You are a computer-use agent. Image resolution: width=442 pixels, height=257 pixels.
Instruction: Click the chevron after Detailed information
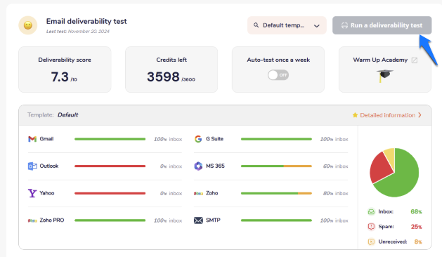tap(420, 115)
